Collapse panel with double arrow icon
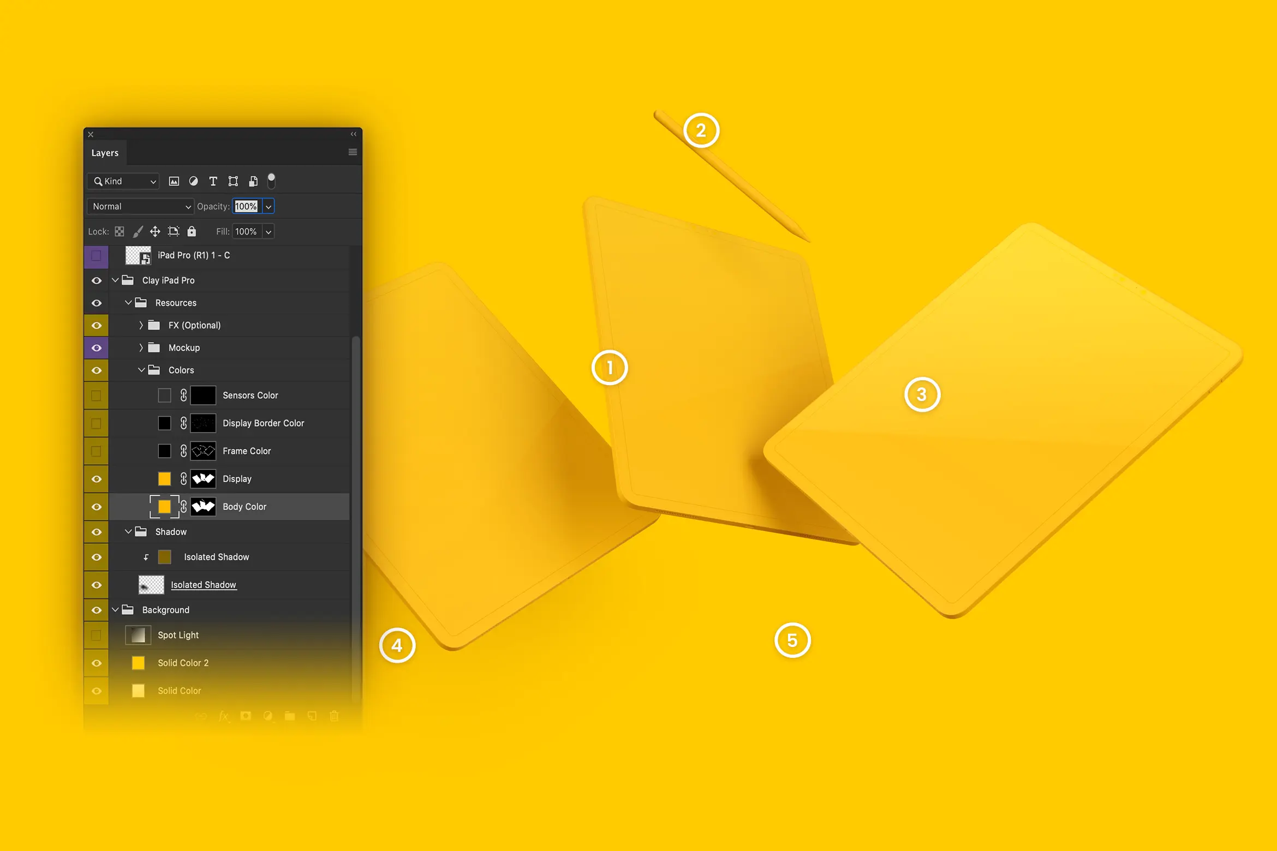The image size is (1277, 851). 354,134
